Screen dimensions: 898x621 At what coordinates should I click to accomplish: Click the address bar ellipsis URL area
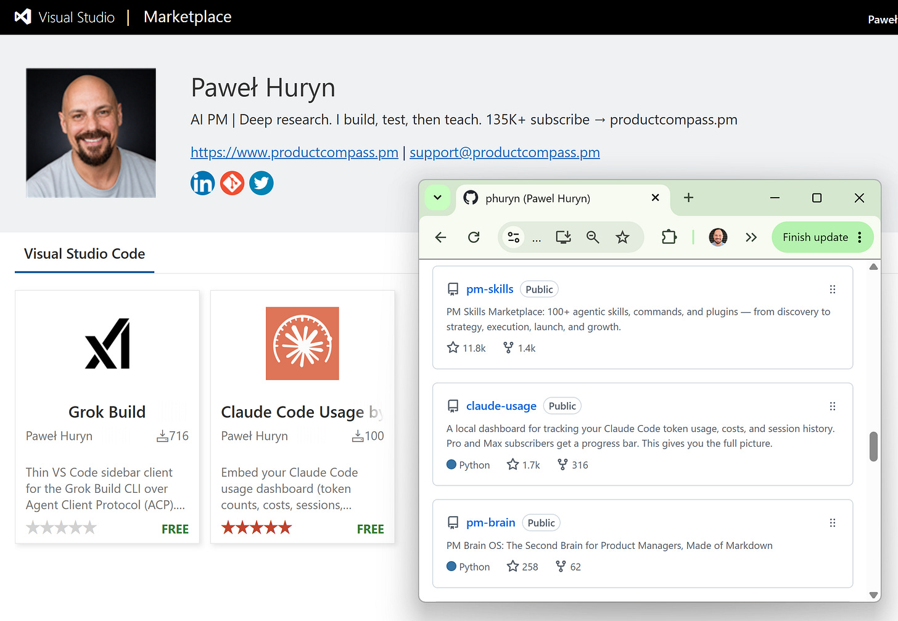(x=537, y=238)
